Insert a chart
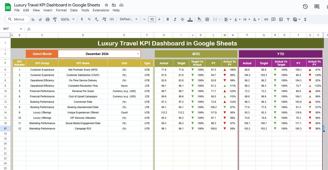Viewport: 328px width, 170px height. (281, 19)
